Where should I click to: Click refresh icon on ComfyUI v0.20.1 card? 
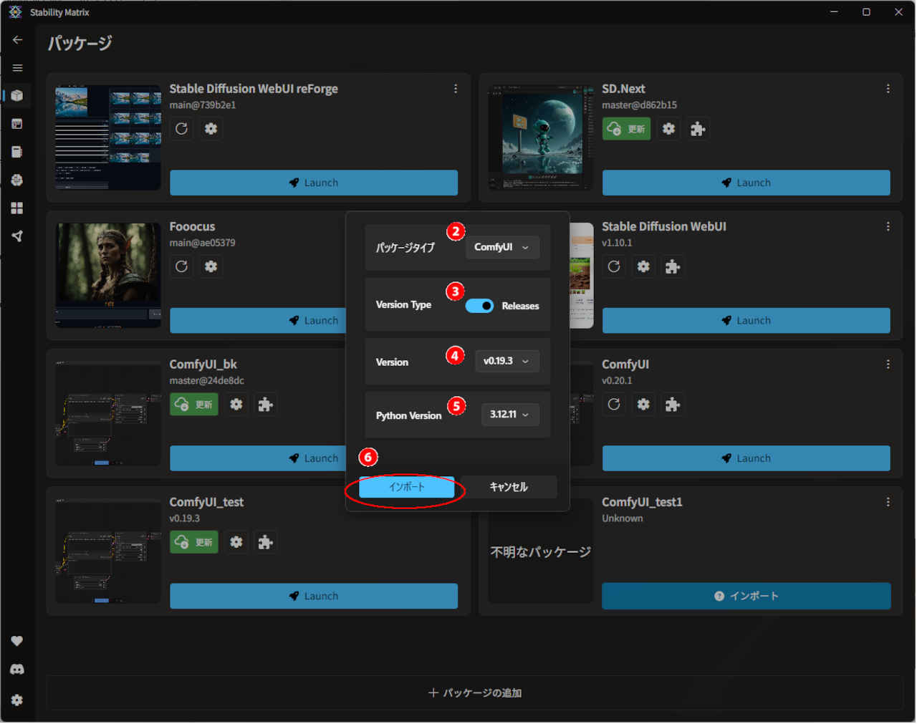tap(614, 405)
